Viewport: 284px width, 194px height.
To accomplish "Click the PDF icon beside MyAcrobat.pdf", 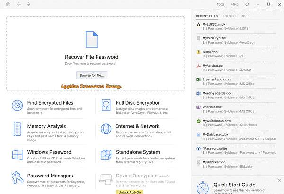I will point(198,66).
